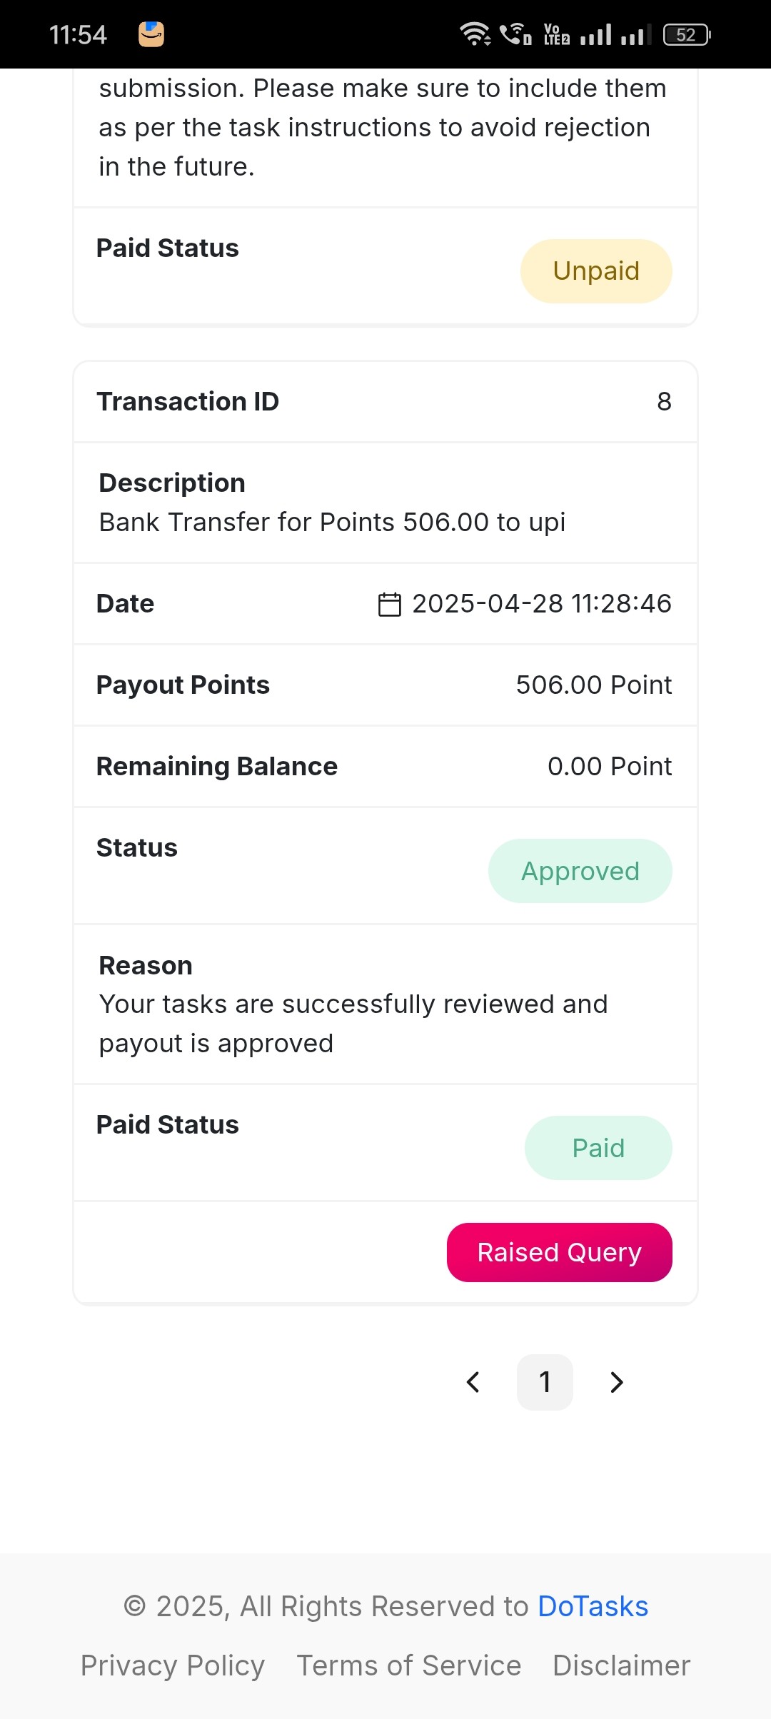Go to the previous page arrow

(x=473, y=1382)
